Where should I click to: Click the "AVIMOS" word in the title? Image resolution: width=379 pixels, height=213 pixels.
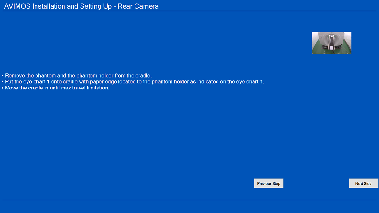[x=18, y=6]
